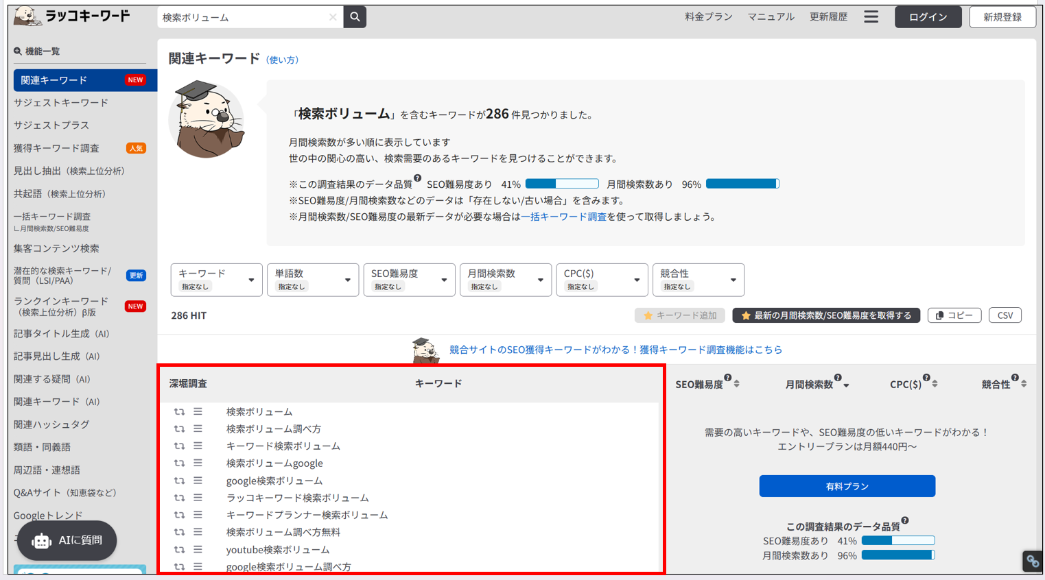Select サジェストキーワード in the sidebar

click(61, 103)
